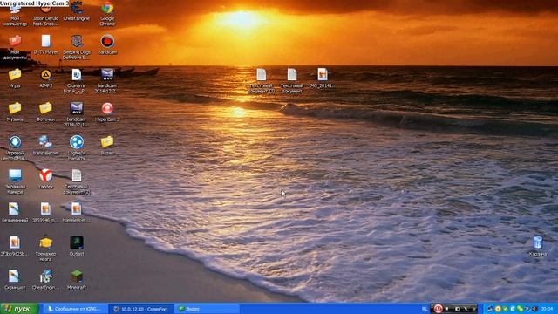The height and width of the screenshot is (314, 558).
Task: Launch the Minecraft shortcut
Action: click(77, 280)
